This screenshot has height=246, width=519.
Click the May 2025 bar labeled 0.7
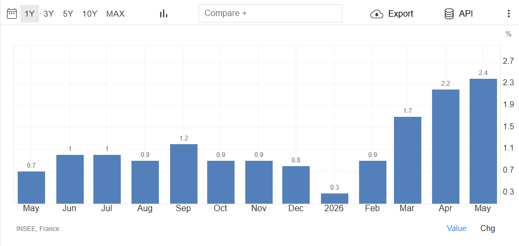[x=32, y=188]
